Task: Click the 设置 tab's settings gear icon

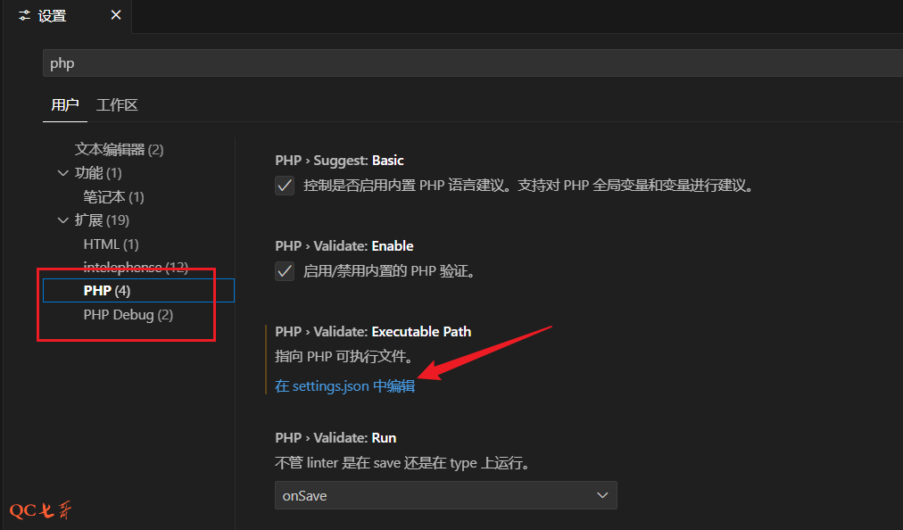Action: click(x=23, y=14)
